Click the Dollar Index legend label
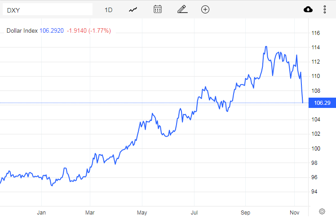Screen dimensions: 336x219 [x=22, y=31]
